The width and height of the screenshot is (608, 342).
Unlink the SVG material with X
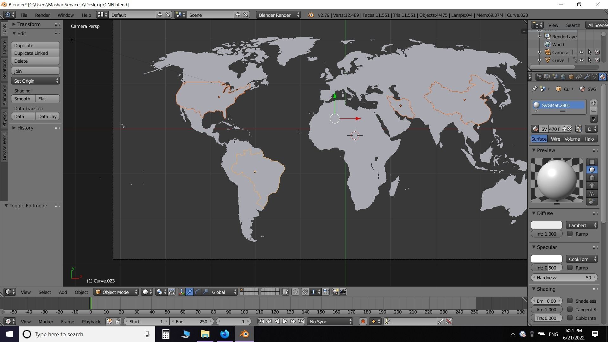tap(569, 129)
